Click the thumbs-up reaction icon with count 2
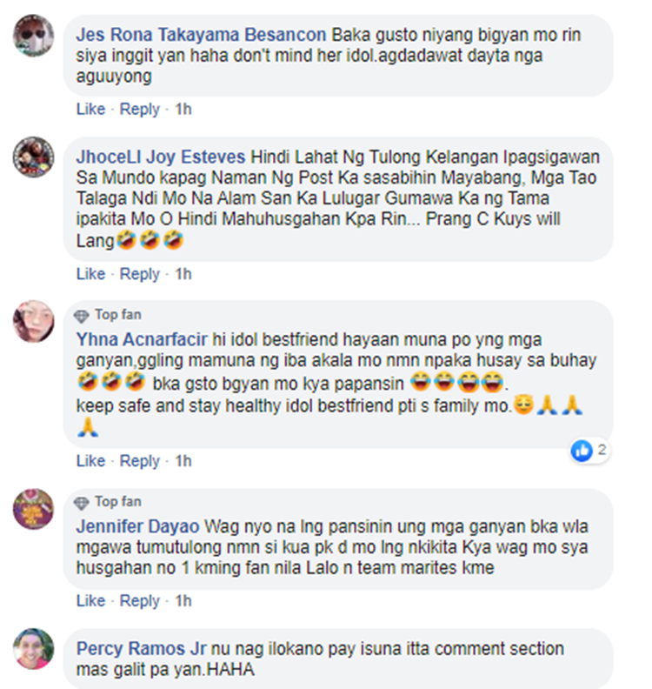The image size is (652, 689). coord(582,451)
